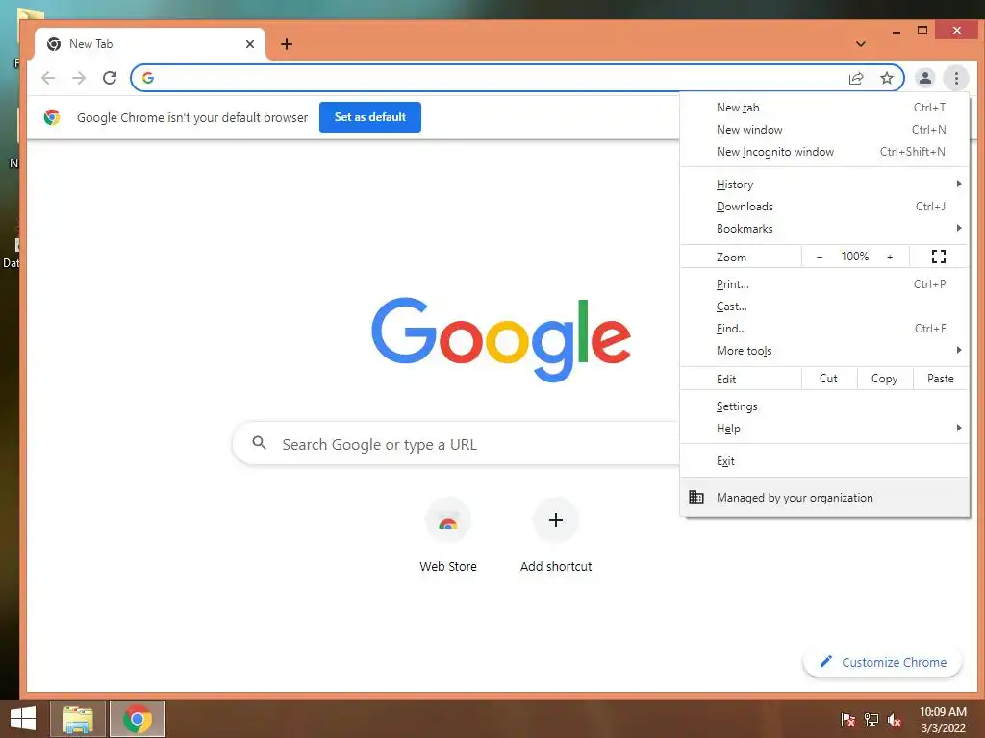Expand the History submenu
The width and height of the screenshot is (985, 738).
click(x=824, y=184)
